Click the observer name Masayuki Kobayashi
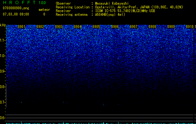This screenshot has width=196, height=124. 112,3
